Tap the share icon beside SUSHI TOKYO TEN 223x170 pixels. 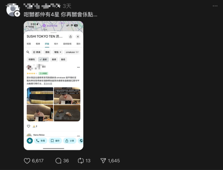point(71,37)
